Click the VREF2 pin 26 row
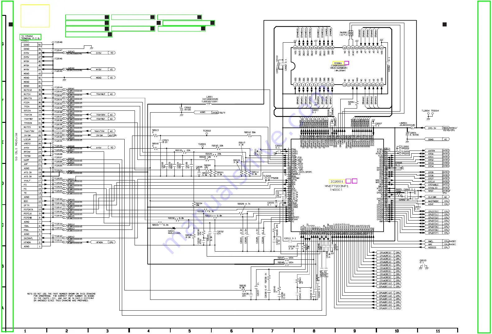The image size is (492, 334). point(31,144)
